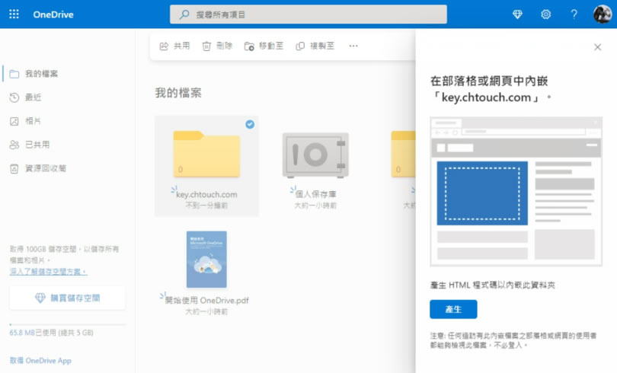Screen dimensions: 617x373
Task: Open the app launcher waffle icon
Action: (14, 14)
